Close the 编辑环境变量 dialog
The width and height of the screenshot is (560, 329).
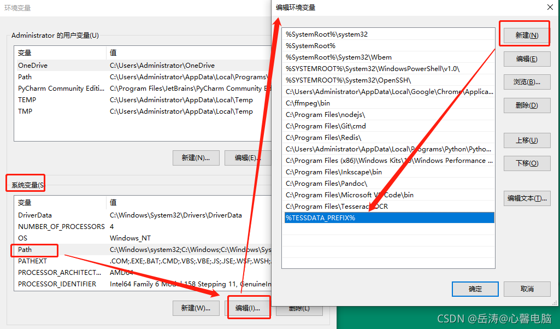[x=550, y=7]
